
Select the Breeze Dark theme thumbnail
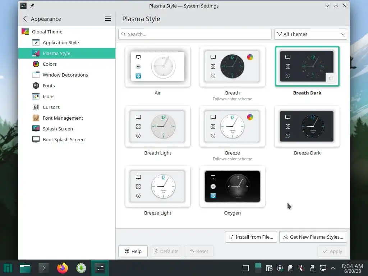pos(307,126)
